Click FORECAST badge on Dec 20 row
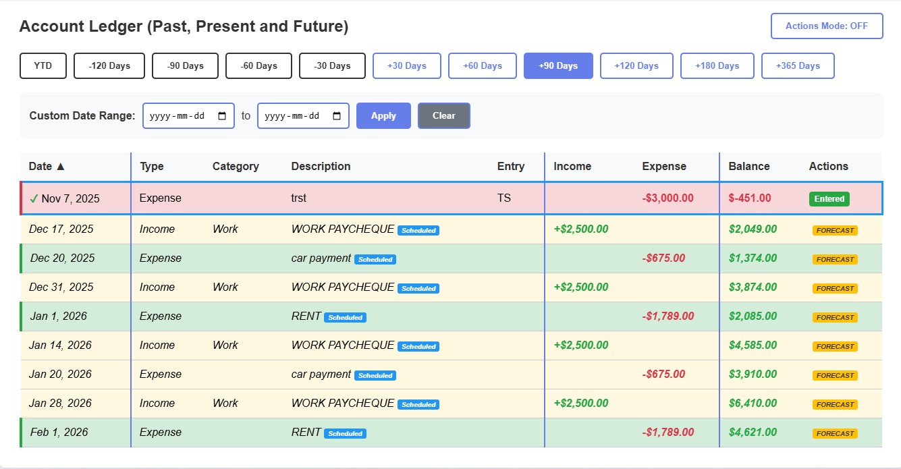The image size is (901, 469). click(835, 259)
